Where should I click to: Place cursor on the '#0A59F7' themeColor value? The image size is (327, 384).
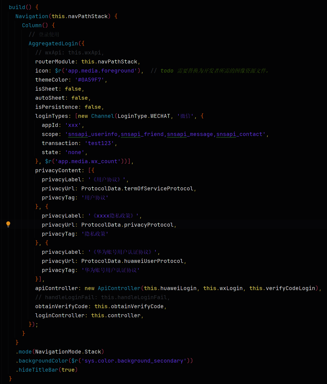pyautogui.click(x=89, y=80)
